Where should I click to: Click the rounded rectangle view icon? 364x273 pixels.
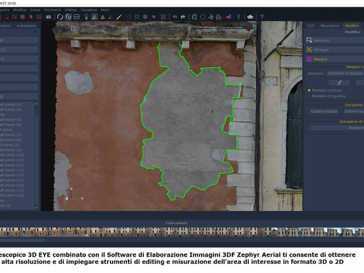click(x=76, y=17)
